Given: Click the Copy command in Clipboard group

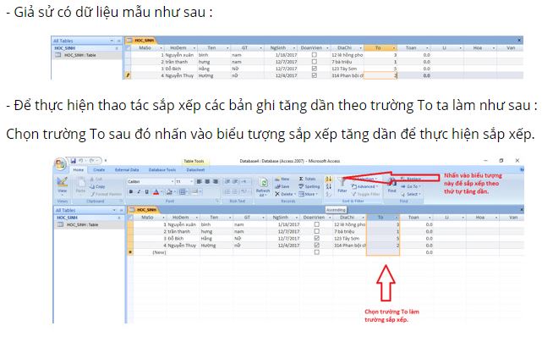Looking at the screenshot, I should pos(97,186).
